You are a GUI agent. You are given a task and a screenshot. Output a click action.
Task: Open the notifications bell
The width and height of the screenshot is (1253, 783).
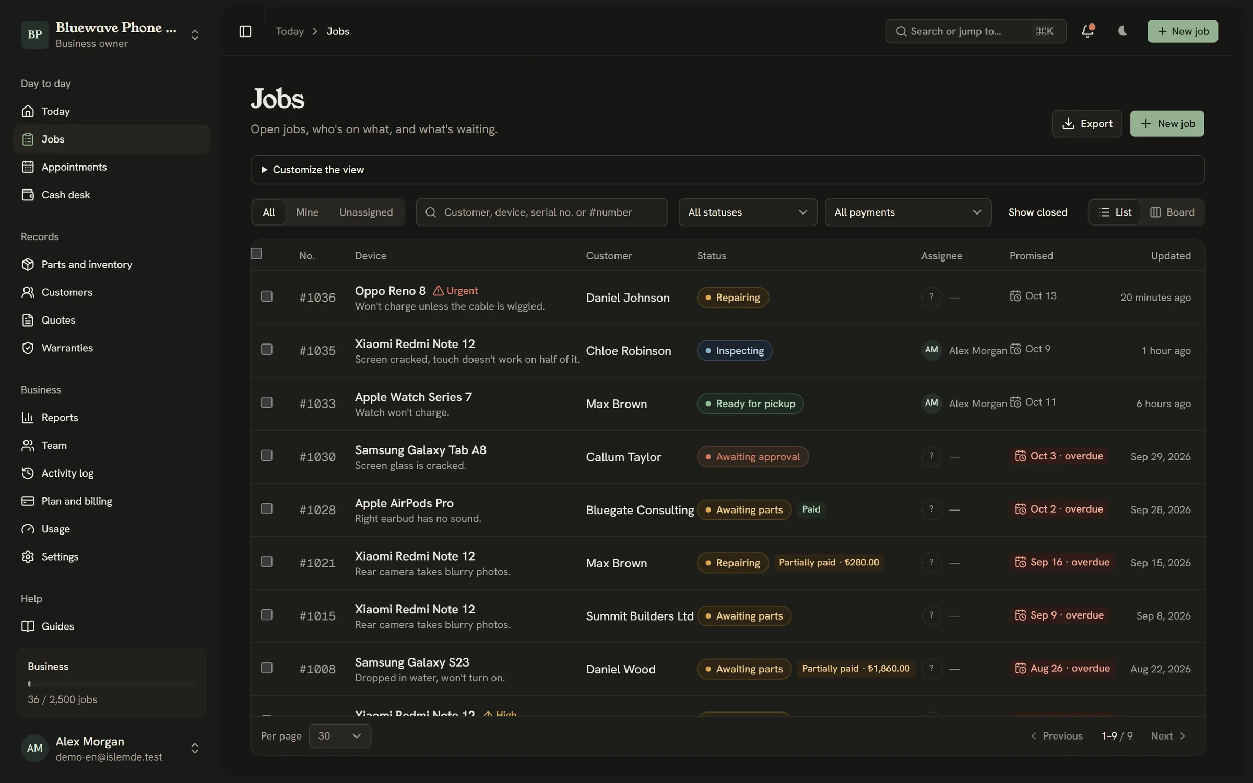click(1087, 31)
